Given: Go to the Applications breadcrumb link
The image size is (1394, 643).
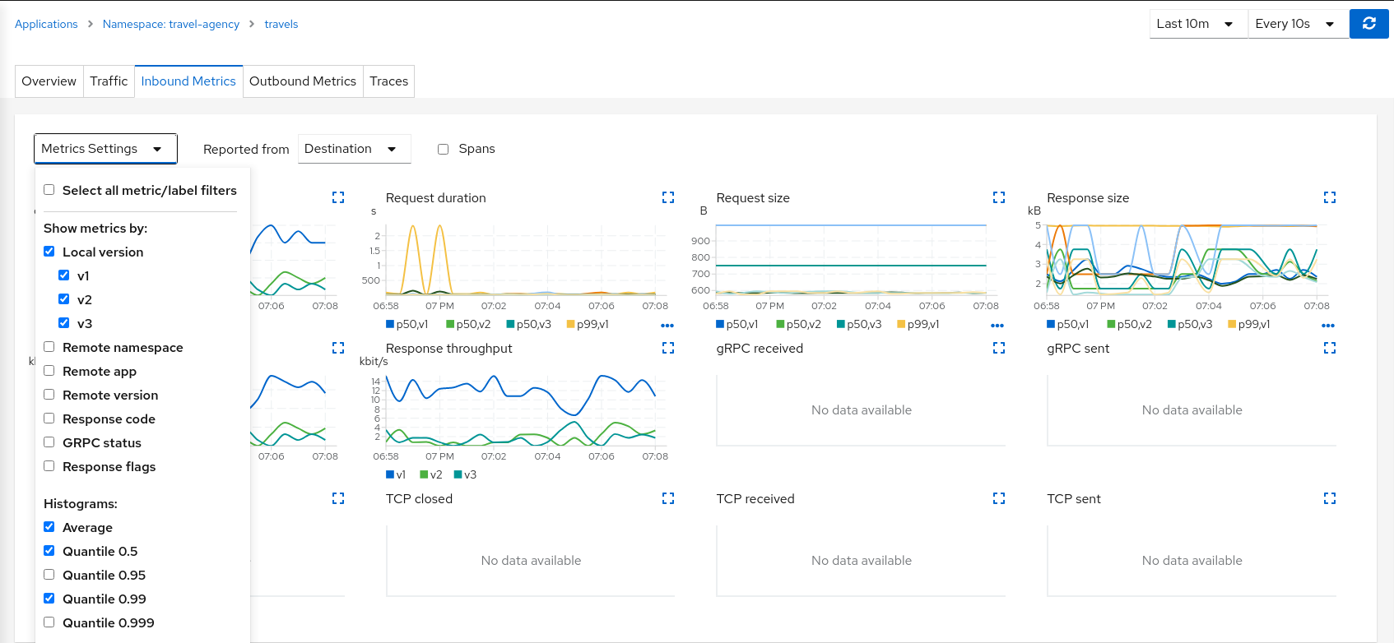Looking at the screenshot, I should pyautogui.click(x=46, y=24).
